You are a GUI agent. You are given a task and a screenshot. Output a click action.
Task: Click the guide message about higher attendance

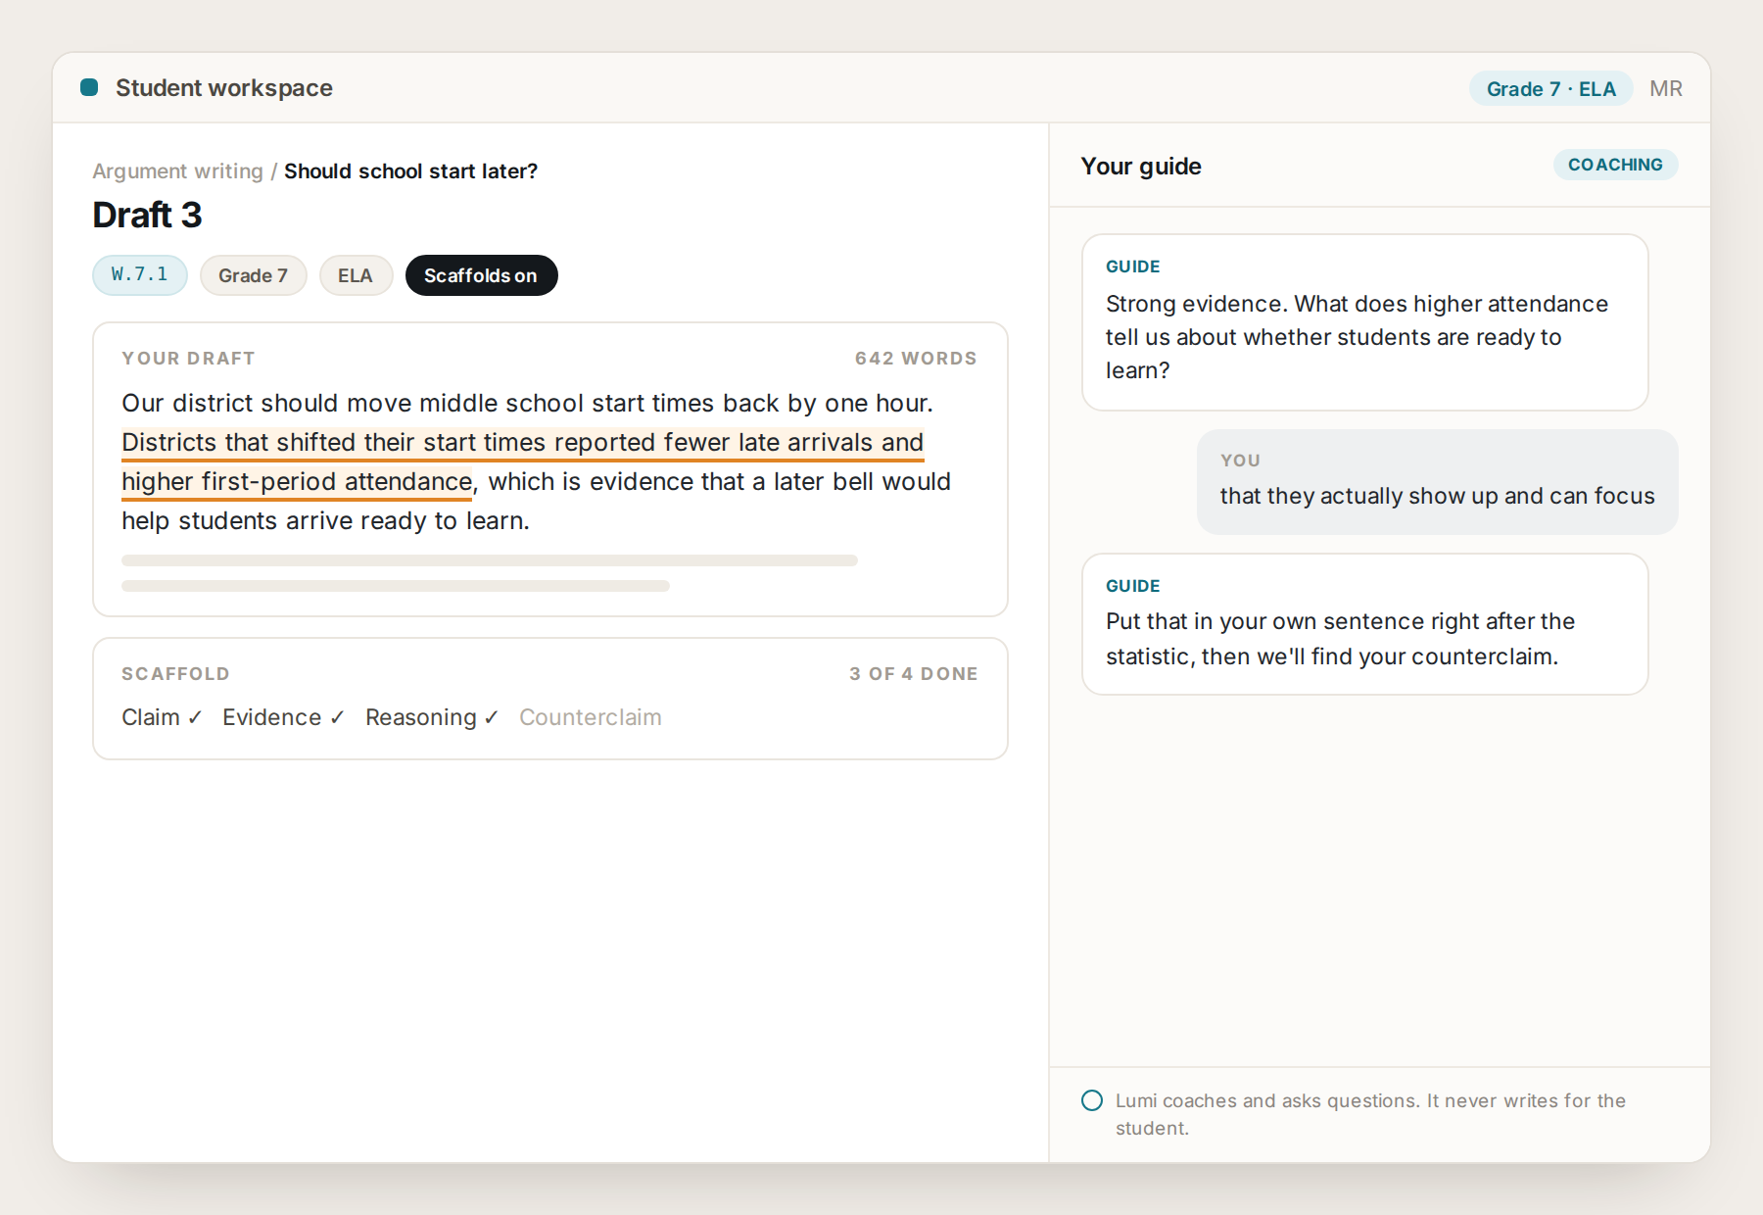(1364, 322)
